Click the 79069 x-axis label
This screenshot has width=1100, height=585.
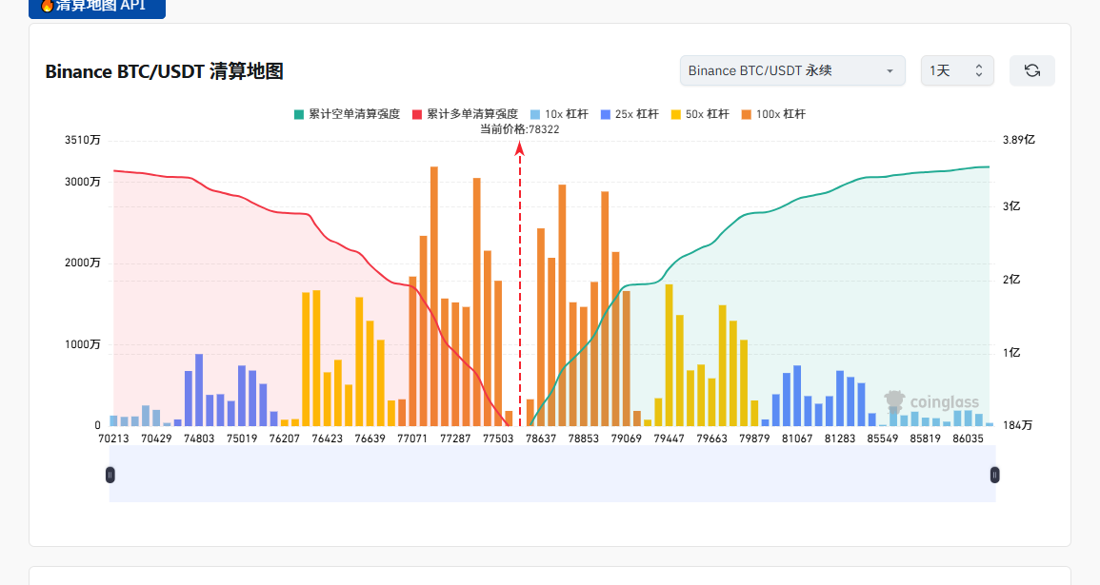tap(627, 439)
